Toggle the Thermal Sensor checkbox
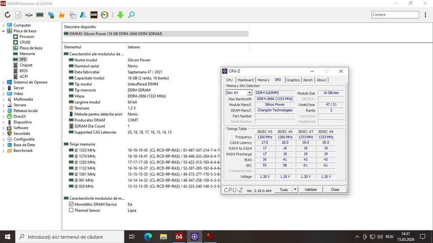The width and height of the screenshot is (433, 243). click(71, 210)
